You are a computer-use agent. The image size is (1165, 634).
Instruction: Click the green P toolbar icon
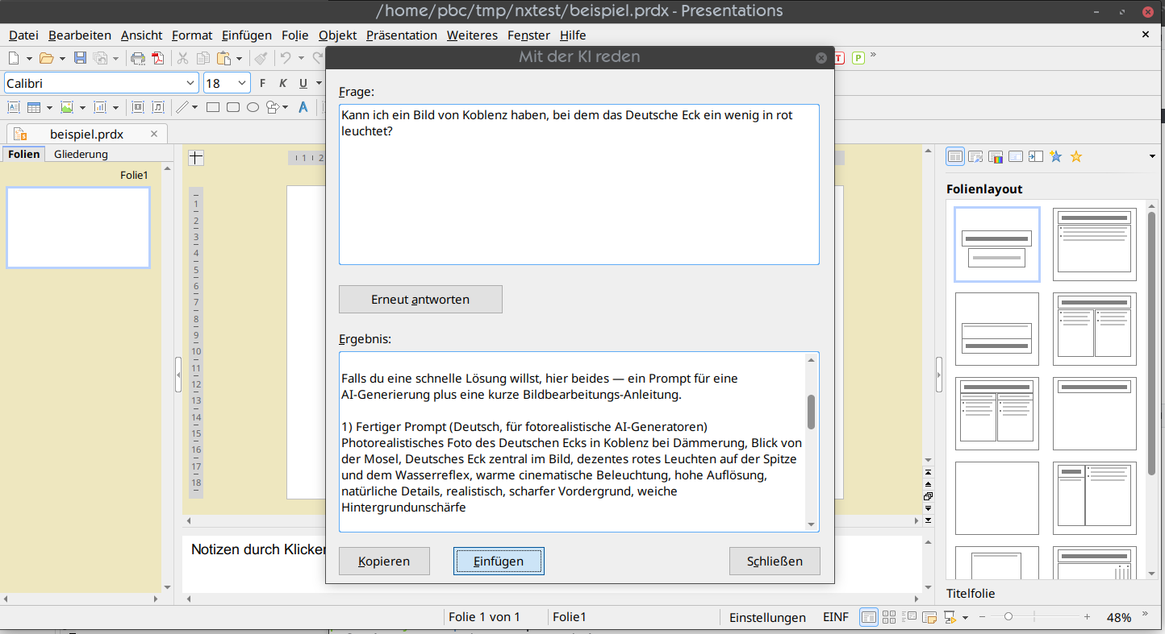858,58
